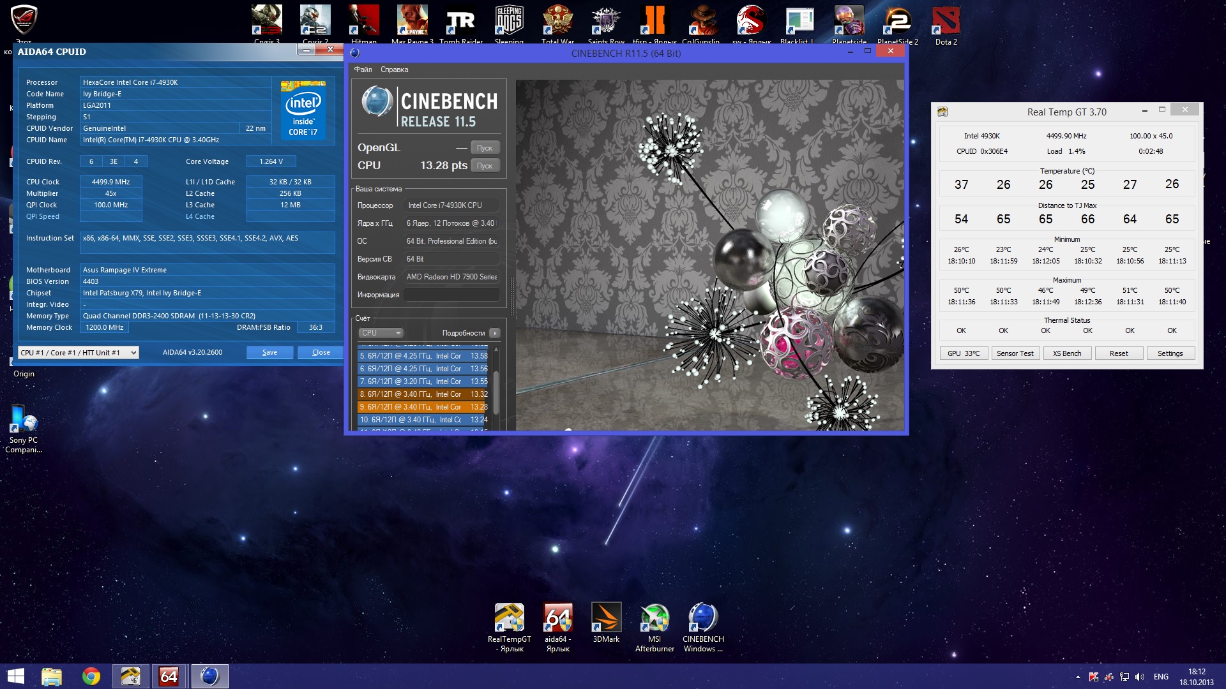Screen dimensions: 1226x689
Task: Expand Подробности details arrow in Cinebench
Action: [495, 333]
